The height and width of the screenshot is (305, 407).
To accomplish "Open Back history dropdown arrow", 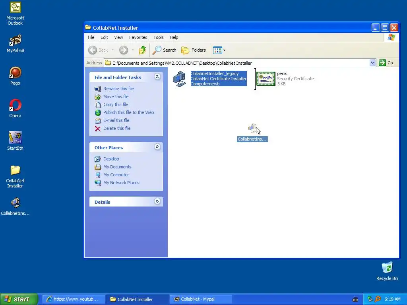I will click(x=112, y=50).
